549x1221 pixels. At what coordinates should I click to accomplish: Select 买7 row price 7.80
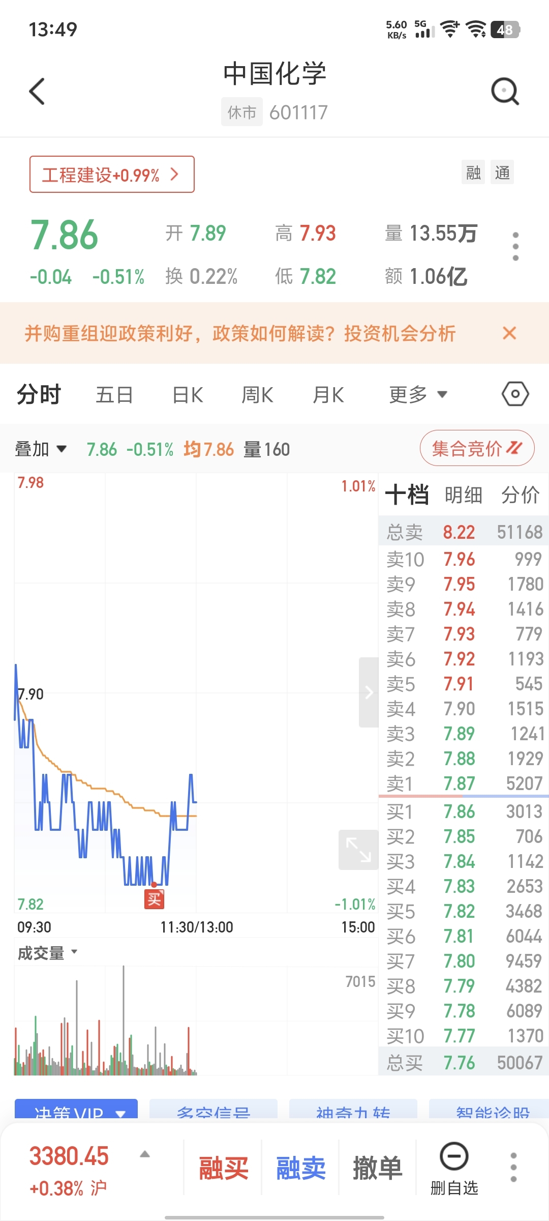click(464, 961)
